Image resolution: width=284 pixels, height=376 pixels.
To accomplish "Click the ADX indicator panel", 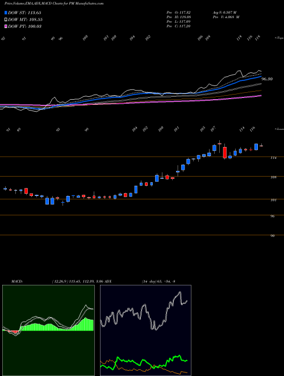I will [145, 330].
